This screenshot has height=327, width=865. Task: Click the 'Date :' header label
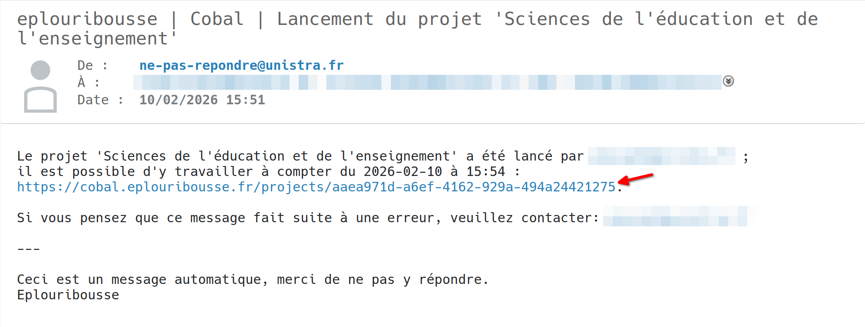click(x=100, y=100)
